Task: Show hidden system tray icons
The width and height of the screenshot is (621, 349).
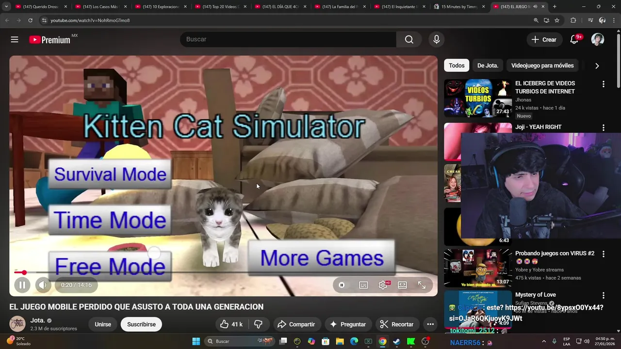Action: [543, 341]
